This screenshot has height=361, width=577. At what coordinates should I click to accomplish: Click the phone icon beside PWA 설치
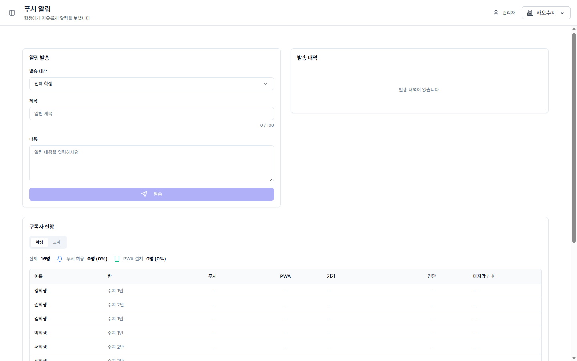point(117,259)
